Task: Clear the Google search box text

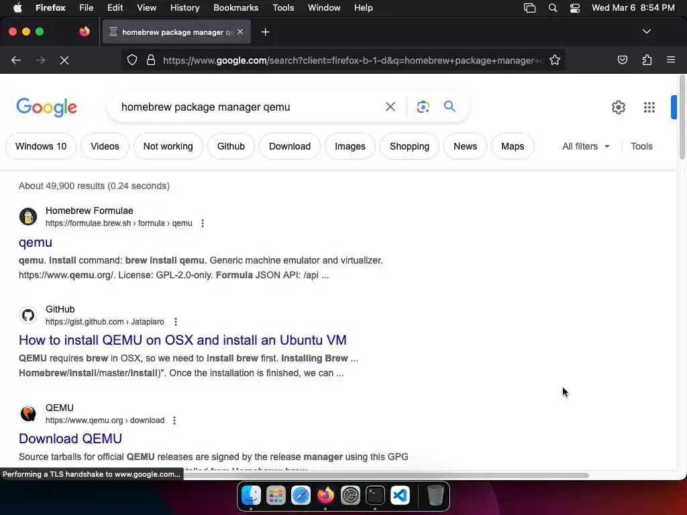Action: point(390,107)
